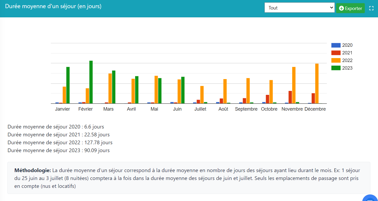Click the Juillet month axis label
This screenshot has height=201, width=378.
click(x=200, y=109)
